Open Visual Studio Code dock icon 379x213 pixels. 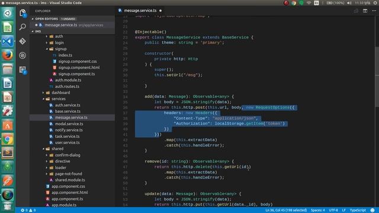8,41
